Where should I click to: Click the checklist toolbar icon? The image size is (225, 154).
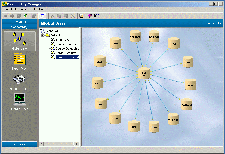click(x=81, y=16)
